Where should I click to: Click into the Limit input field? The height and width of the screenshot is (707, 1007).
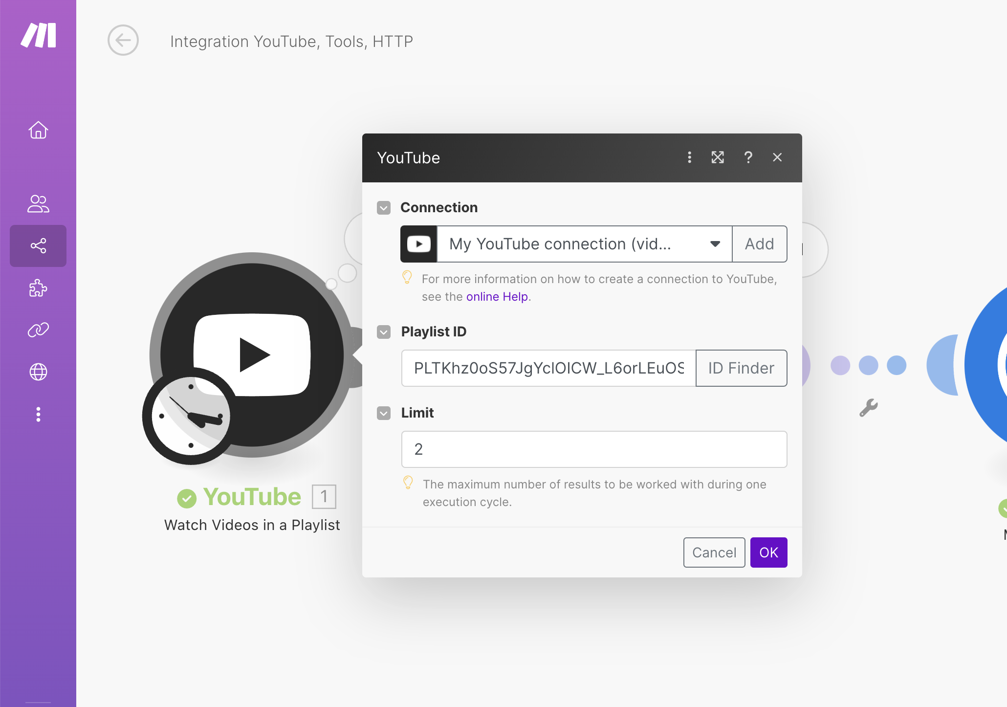pyautogui.click(x=594, y=449)
